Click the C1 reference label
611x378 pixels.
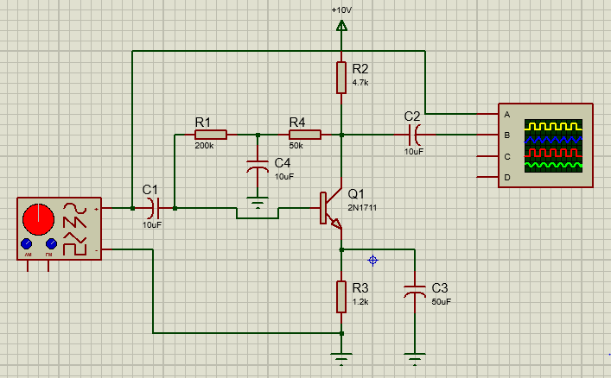(150, 190)
